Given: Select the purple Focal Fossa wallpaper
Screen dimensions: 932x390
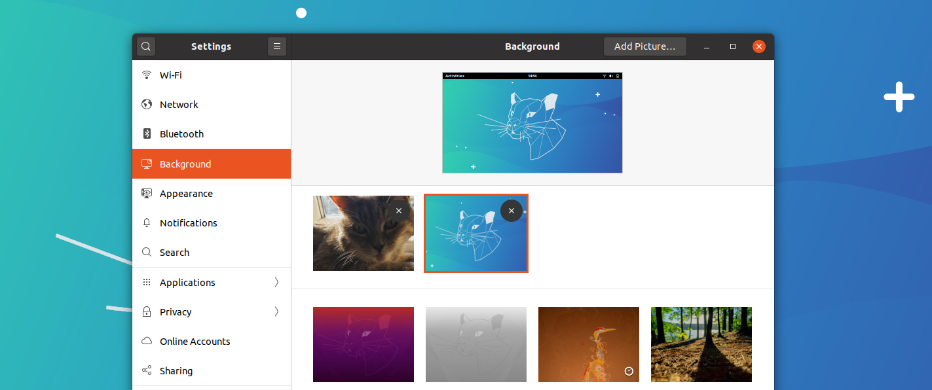Looking at the screenshot, I should (x=363, y=344).
